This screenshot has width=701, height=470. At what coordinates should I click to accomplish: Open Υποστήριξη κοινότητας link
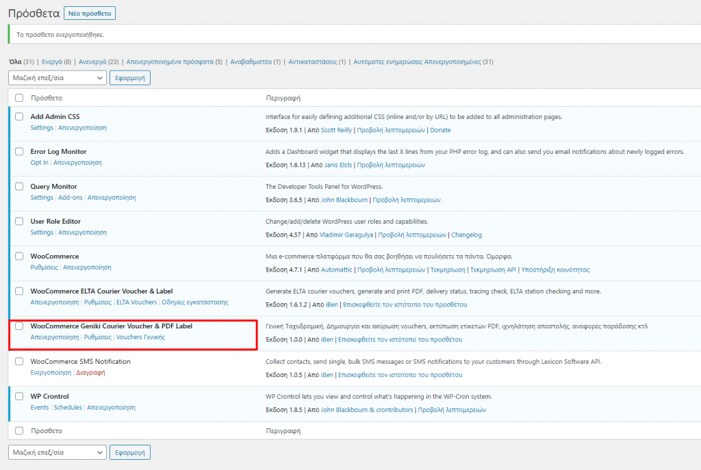555,270
